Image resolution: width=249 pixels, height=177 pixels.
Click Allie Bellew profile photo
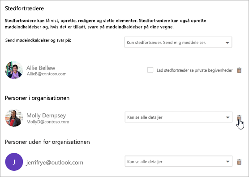(x=14, y=70)
